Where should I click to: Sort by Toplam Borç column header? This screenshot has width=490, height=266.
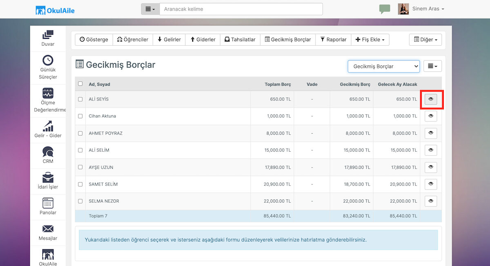coord(278,84)
